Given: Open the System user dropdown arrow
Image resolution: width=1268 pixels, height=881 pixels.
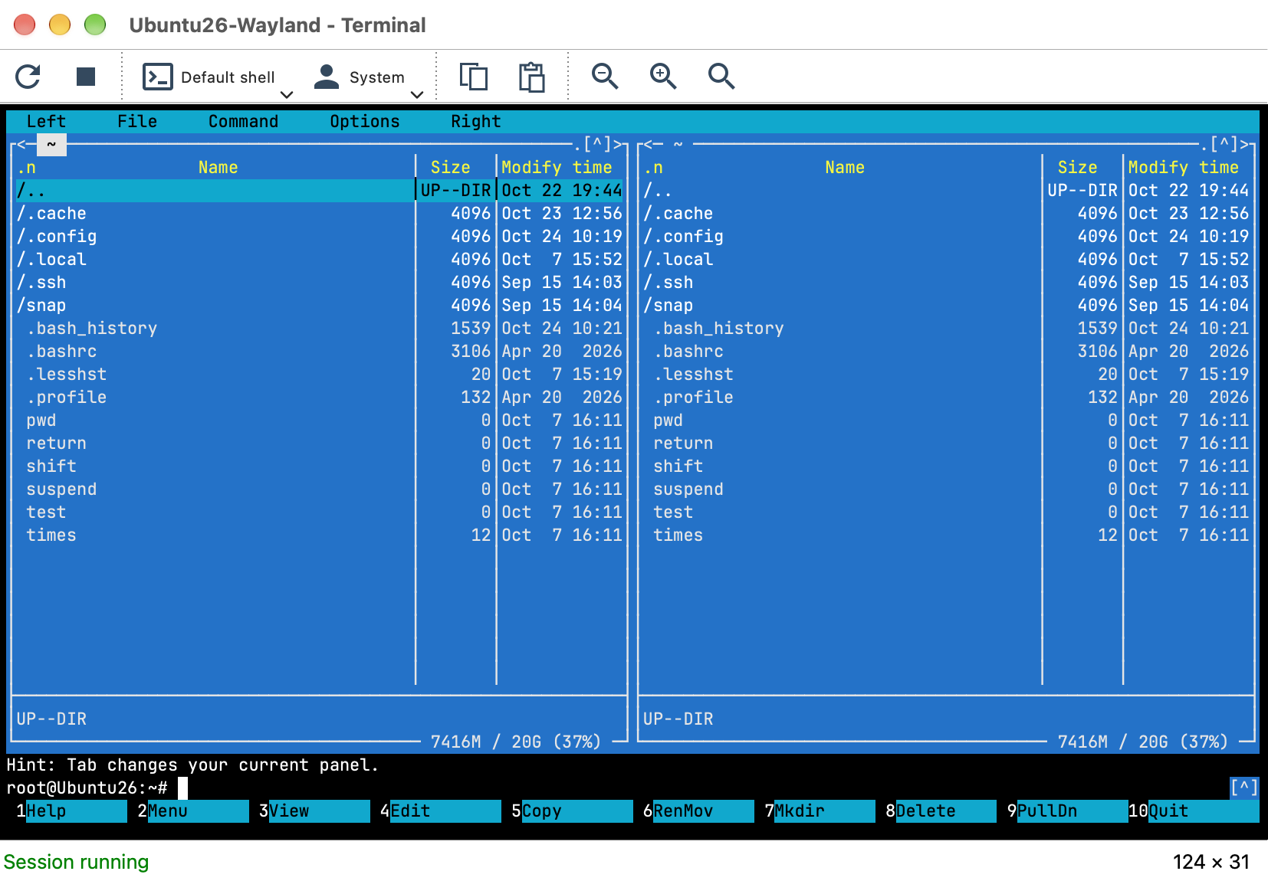Looking at the screenshot, I should coord(417,95).
